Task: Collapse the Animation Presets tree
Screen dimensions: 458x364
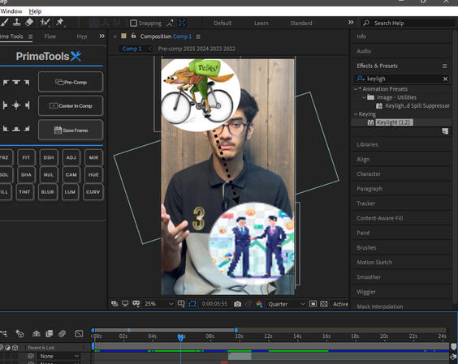Action: [x=356, y=88]
